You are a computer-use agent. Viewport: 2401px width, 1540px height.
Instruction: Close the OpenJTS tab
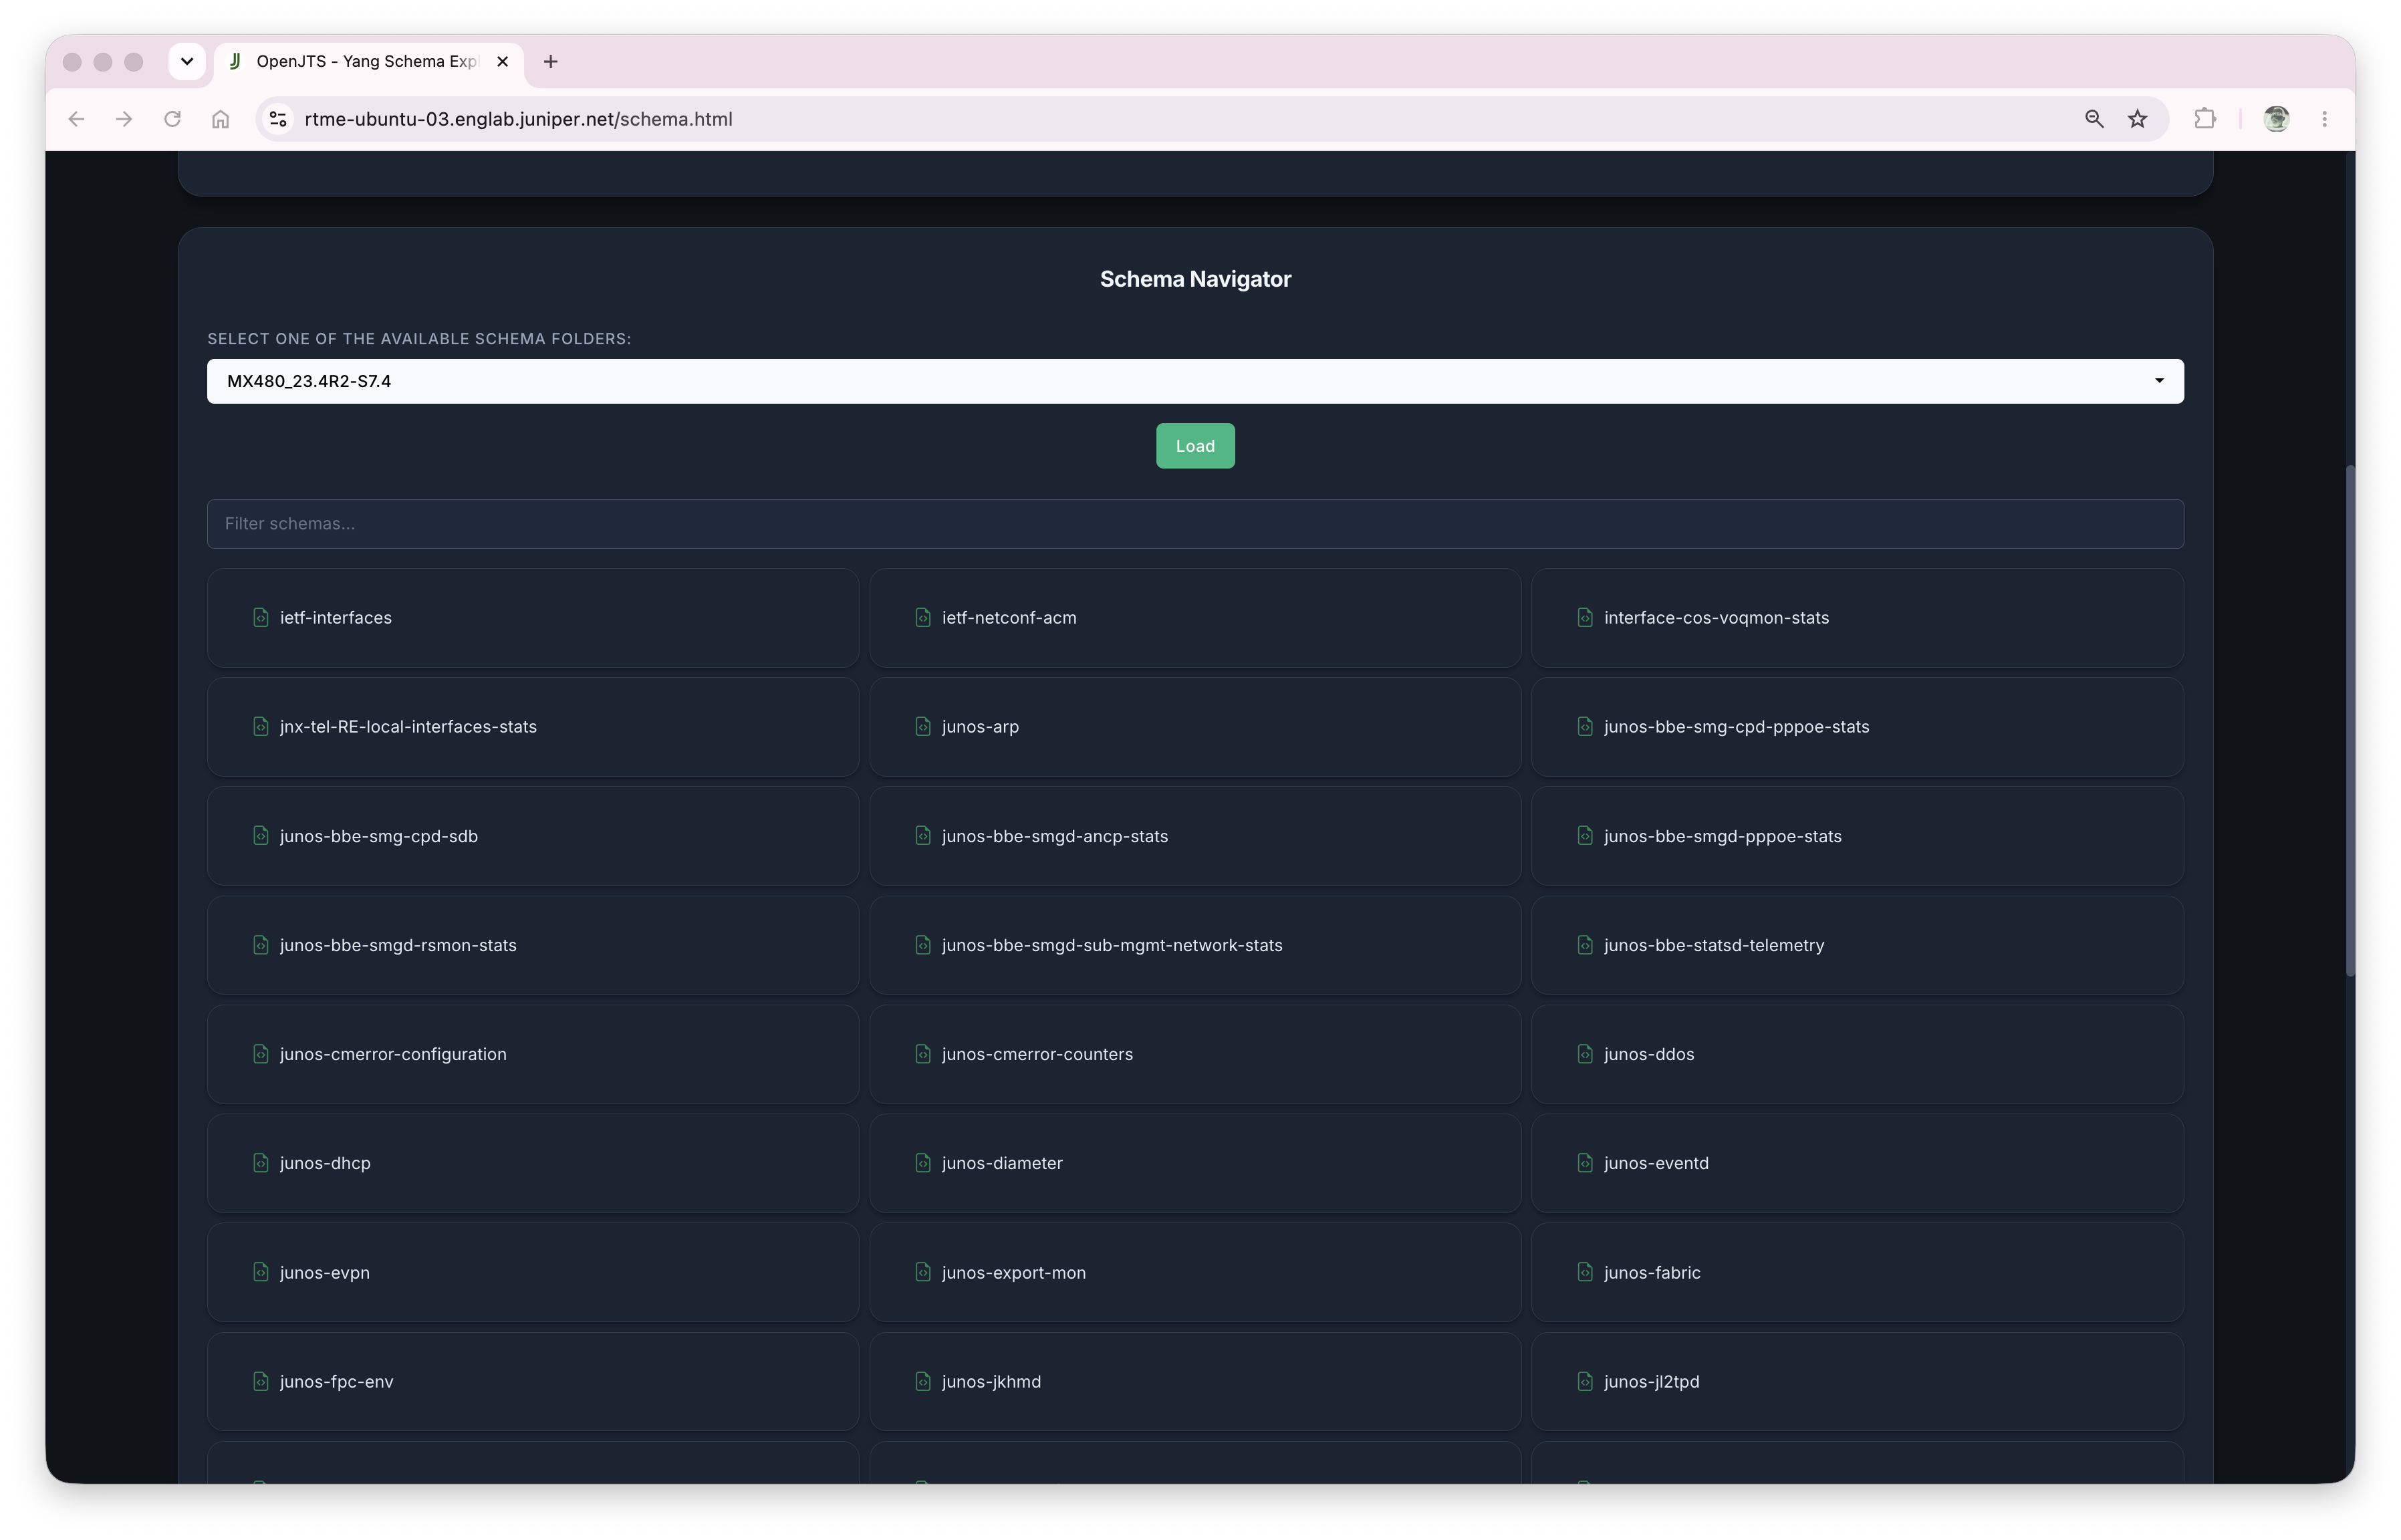pyautogui.click(x=503, y=61)
